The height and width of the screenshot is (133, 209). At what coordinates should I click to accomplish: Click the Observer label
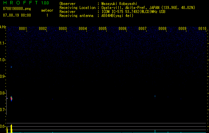click(67, 4)
